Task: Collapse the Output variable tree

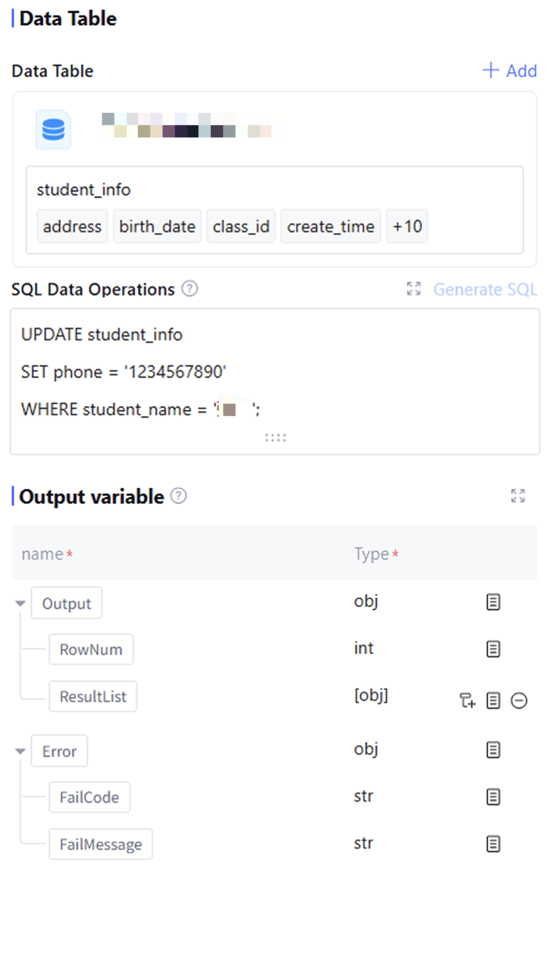Action: click(x=20, y=604)
